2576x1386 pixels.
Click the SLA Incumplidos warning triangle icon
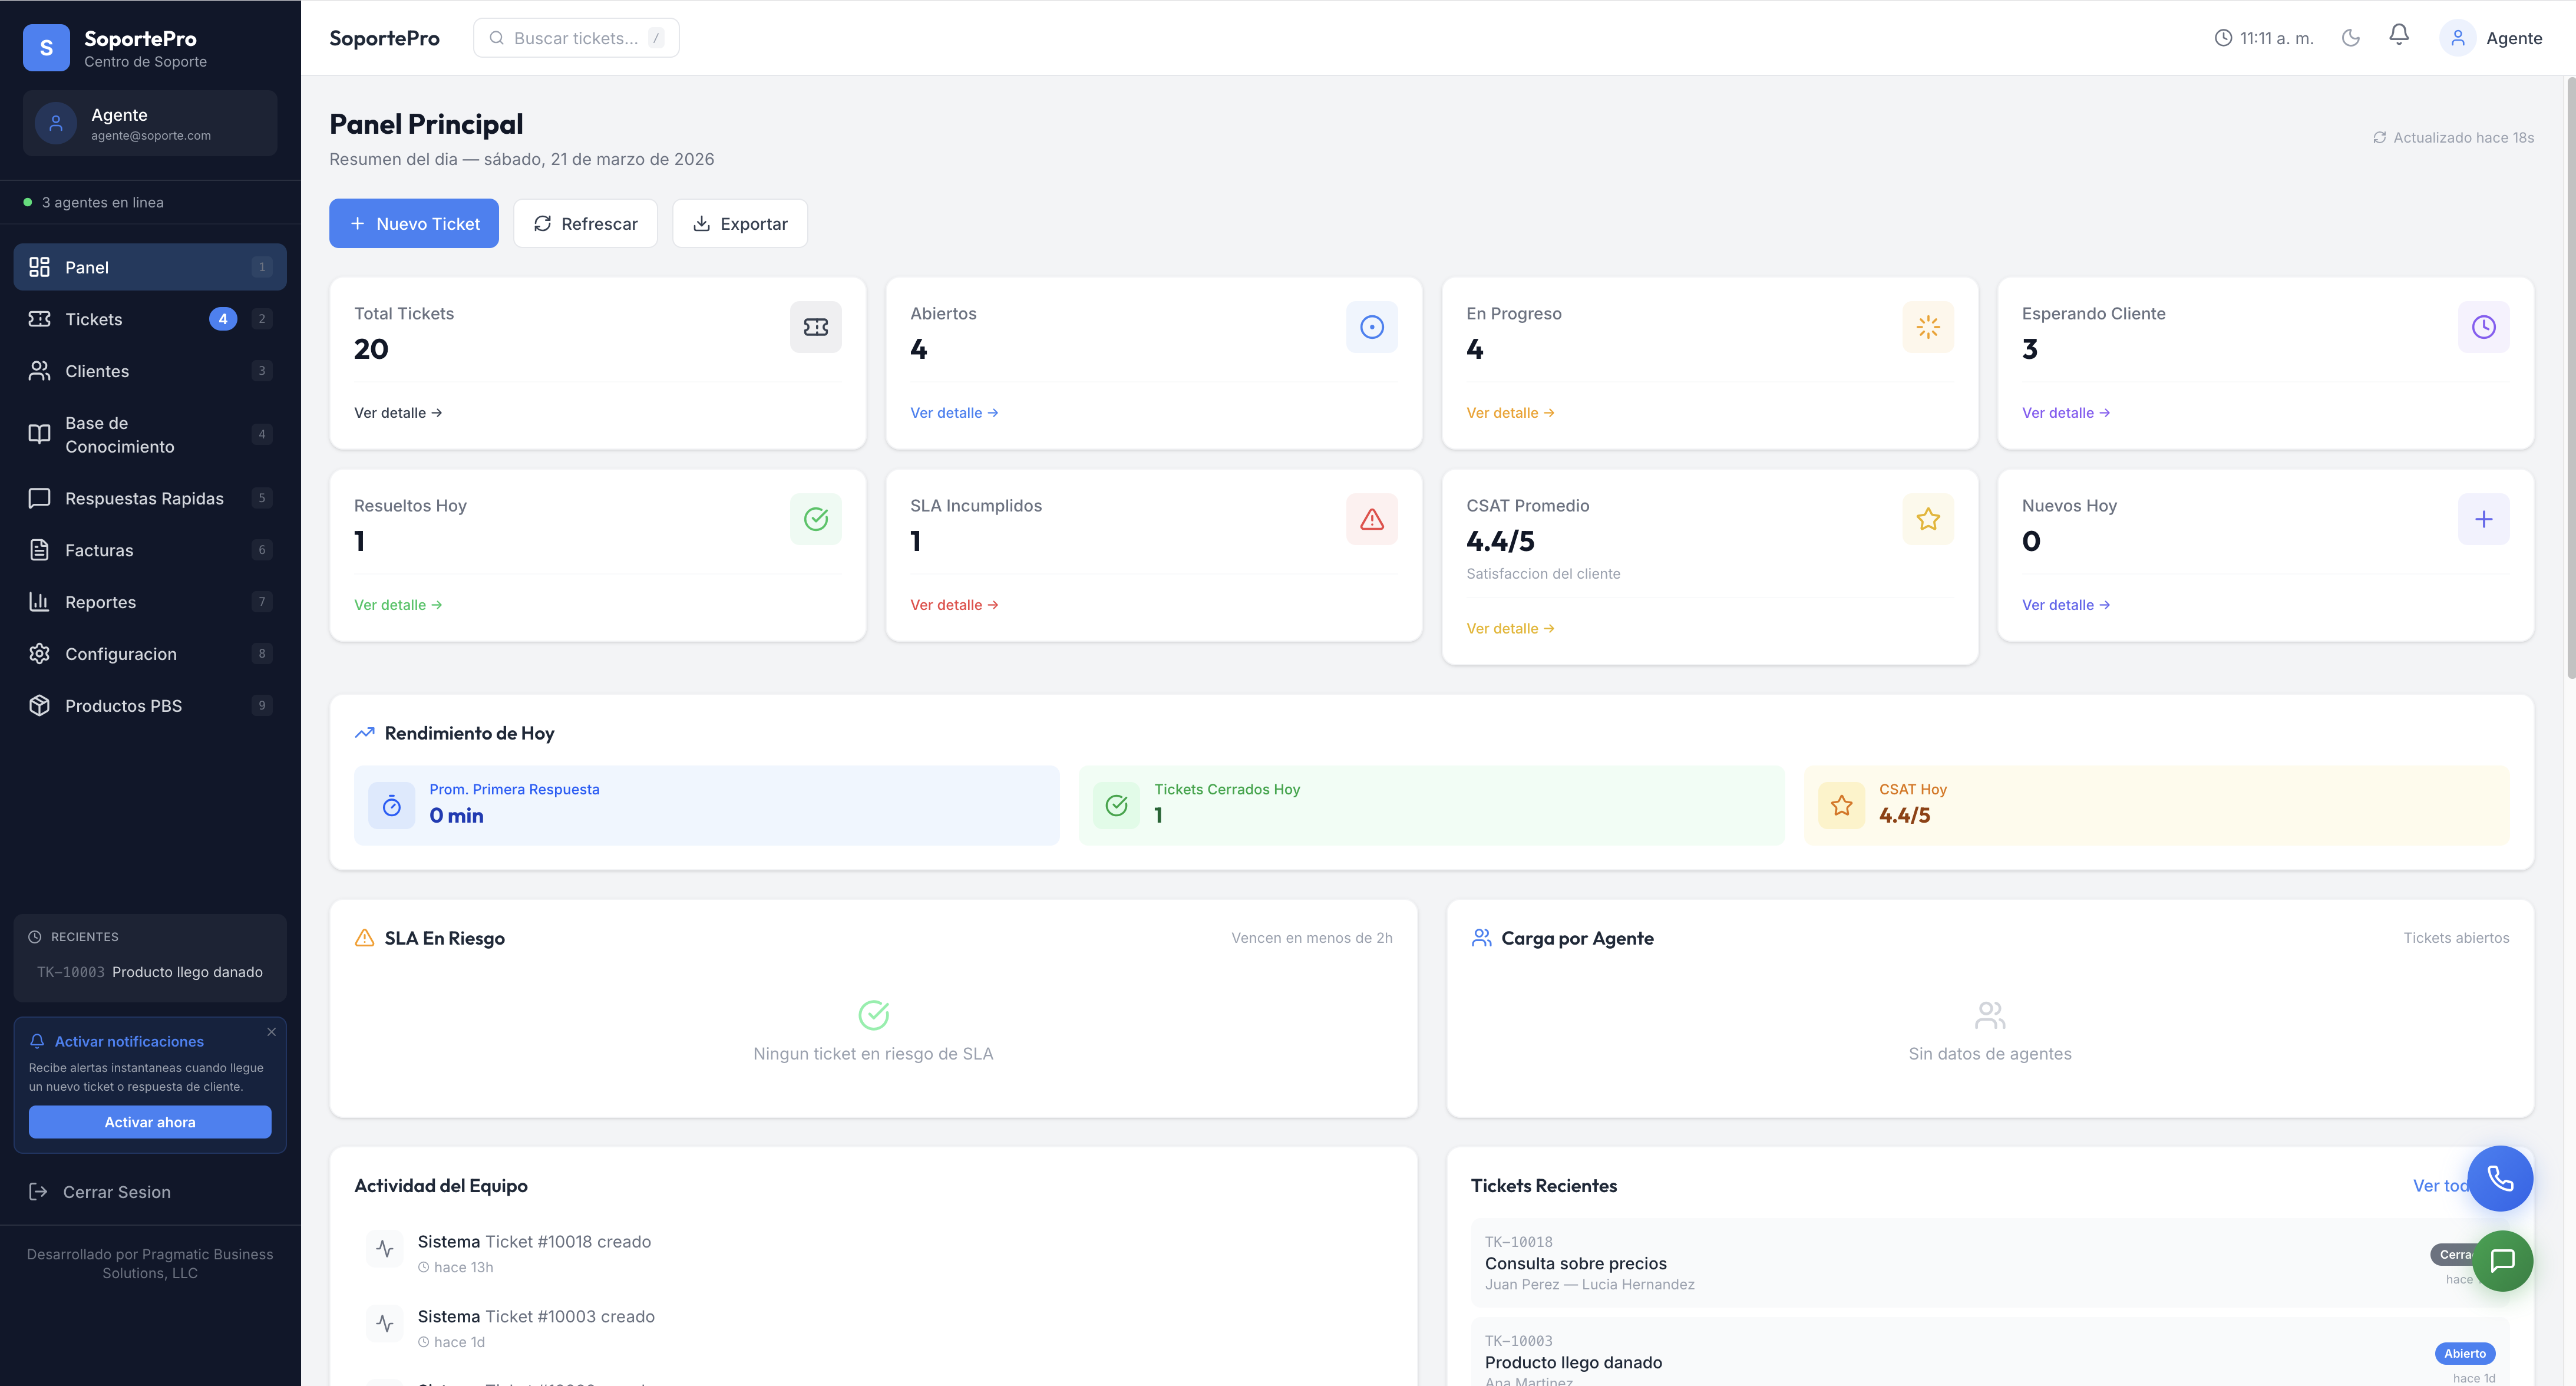pos(1371,519)
